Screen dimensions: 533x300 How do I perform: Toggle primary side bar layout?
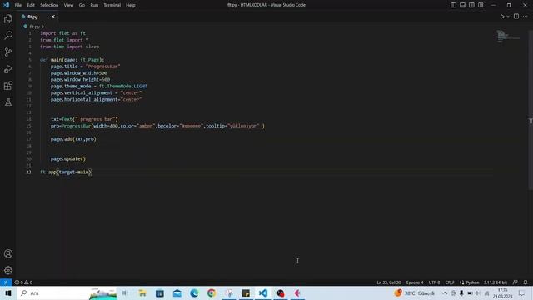(x=453, y=5)
